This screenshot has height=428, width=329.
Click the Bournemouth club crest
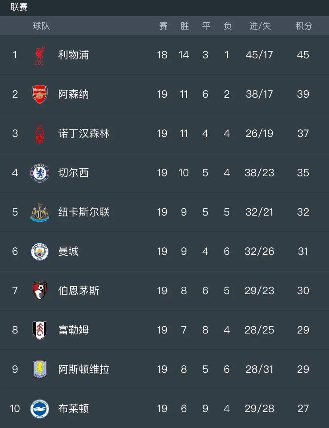click(x=40, y=291)
